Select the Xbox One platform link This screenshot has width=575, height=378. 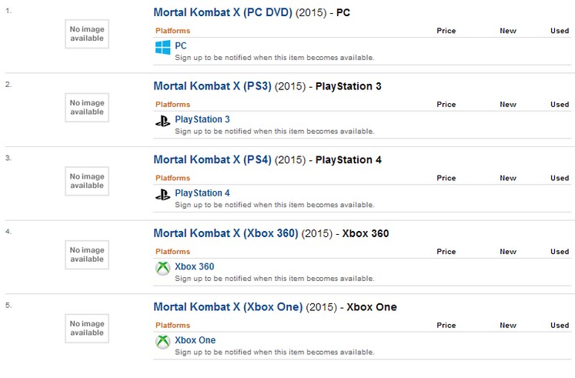tap(195, 340)
